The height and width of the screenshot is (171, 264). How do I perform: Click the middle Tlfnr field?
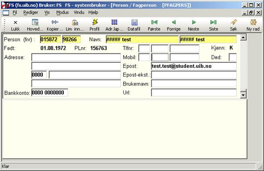point(160,49)
